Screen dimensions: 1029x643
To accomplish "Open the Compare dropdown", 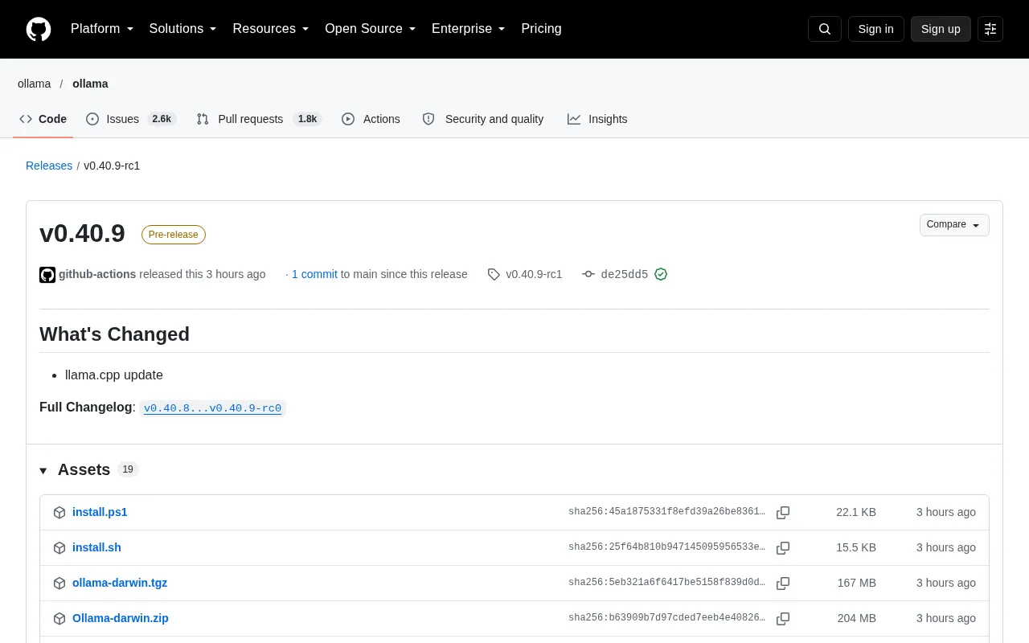I will (954, 225).
